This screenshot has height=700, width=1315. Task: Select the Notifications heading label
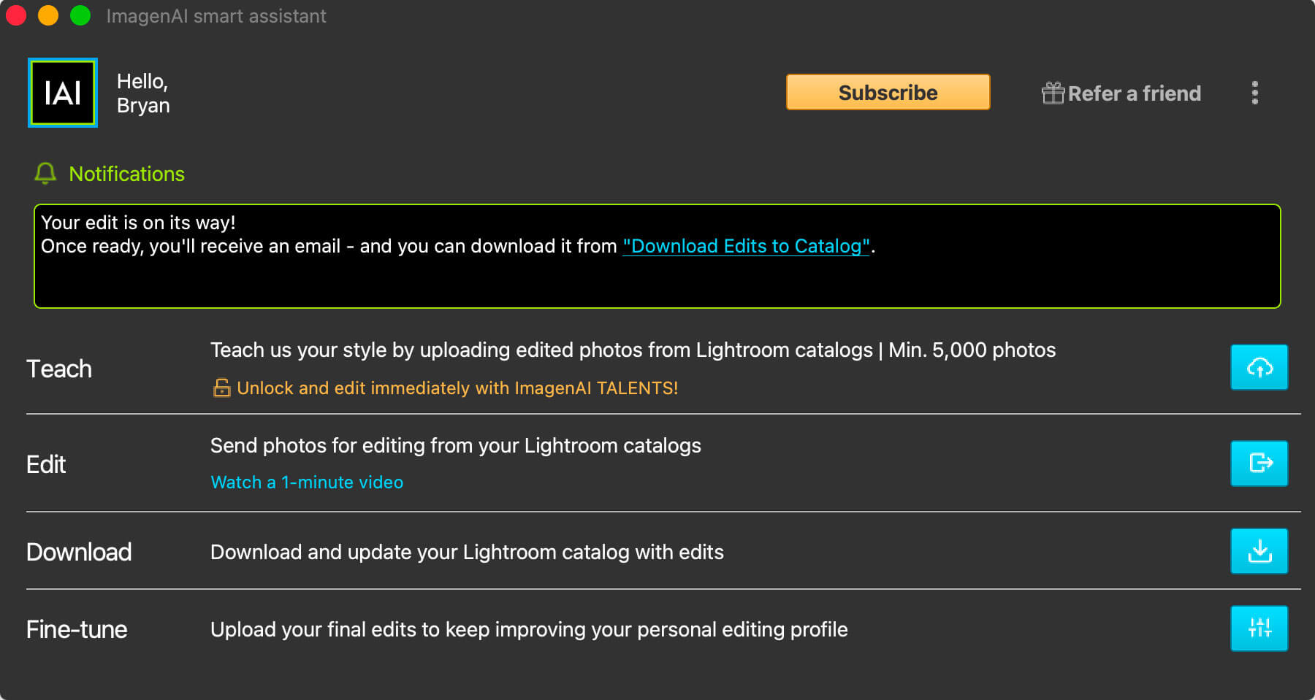coord(126,174)
